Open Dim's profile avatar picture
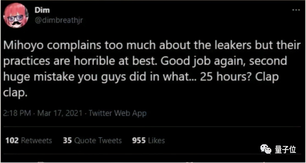 point(16,15)
